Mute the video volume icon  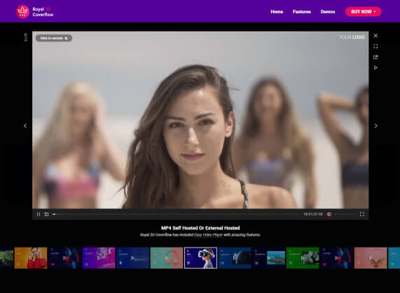(x=329, y=215)
